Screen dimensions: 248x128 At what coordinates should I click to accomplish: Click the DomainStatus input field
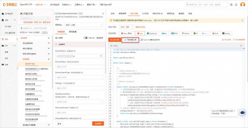(80, 67)
